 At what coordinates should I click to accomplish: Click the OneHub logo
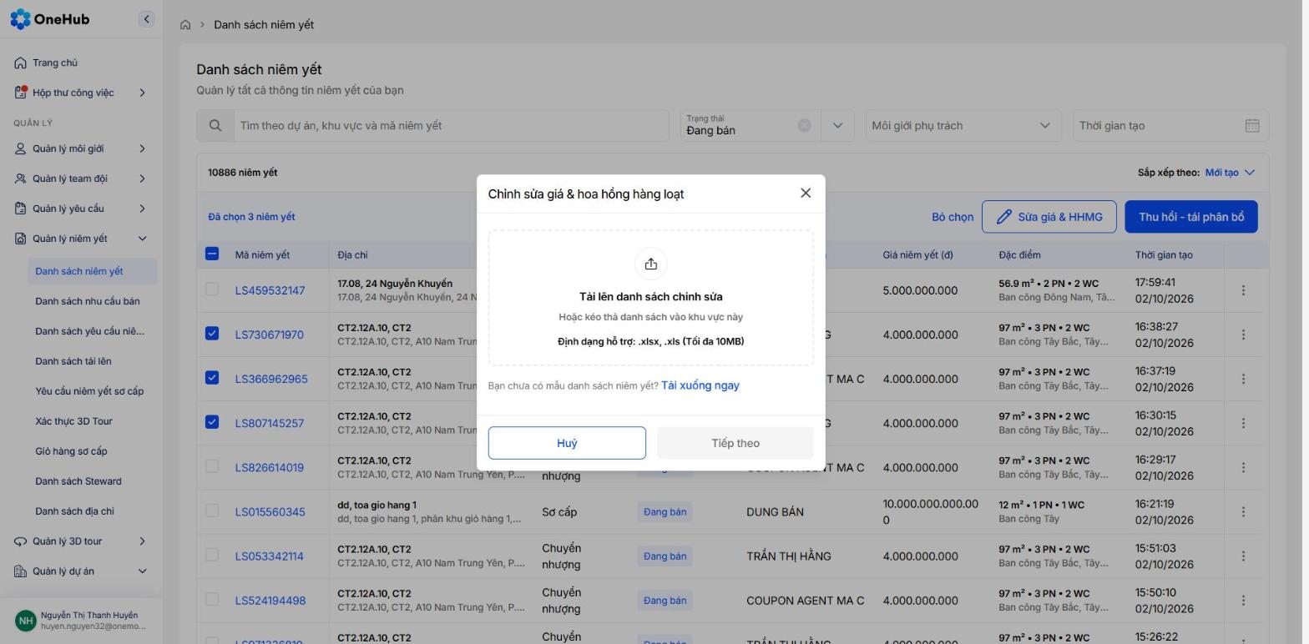pos(49,19)
